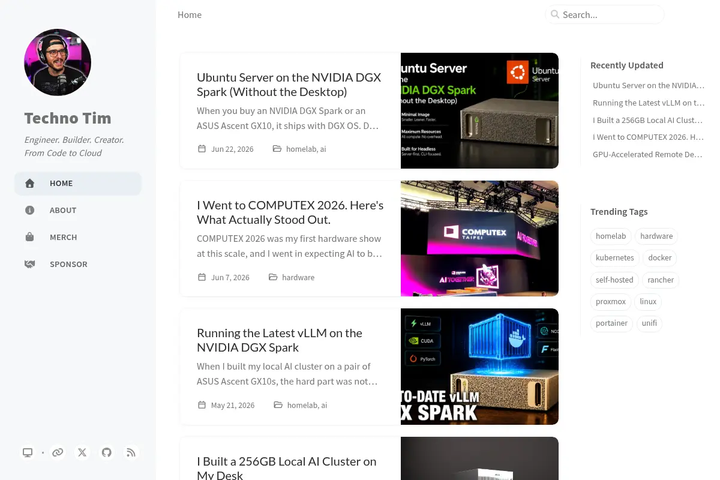Toggle the theme mode monitor icon
This screenshot has height=480, width=720.
(x=28, y=452)
